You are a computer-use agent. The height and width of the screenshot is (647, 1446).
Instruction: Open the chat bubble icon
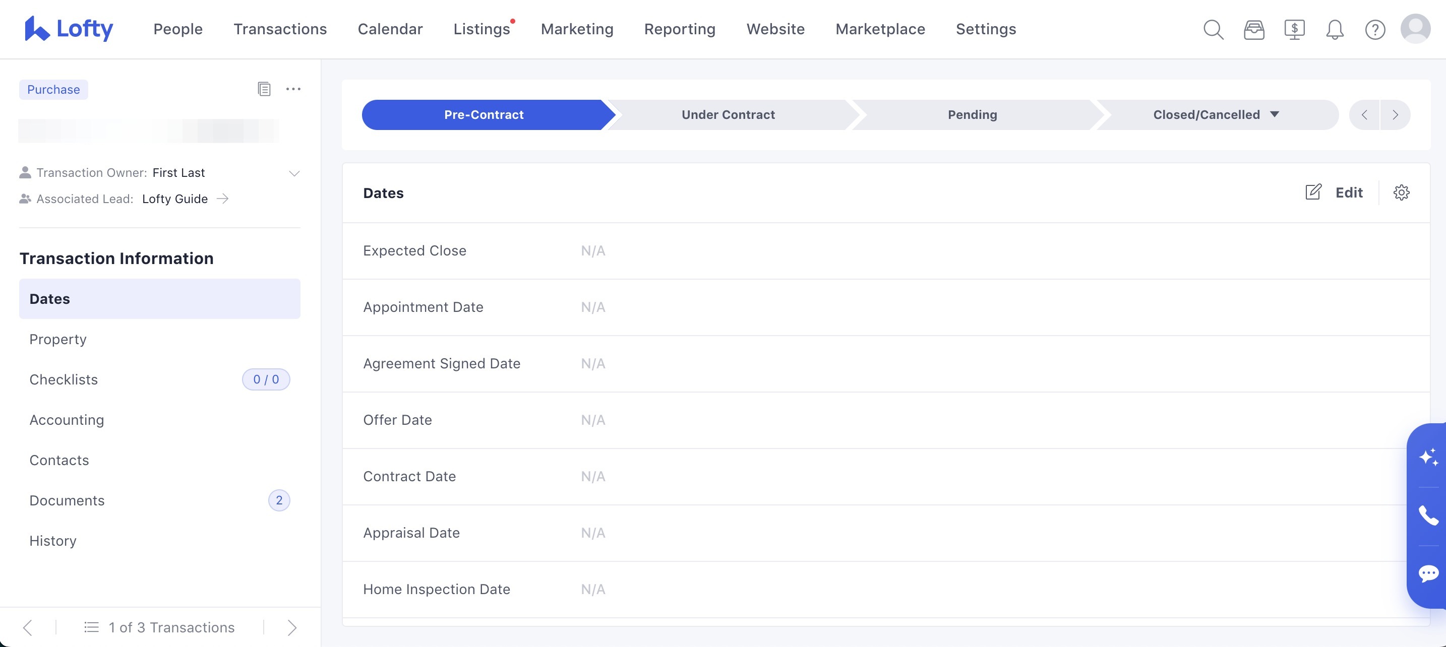(1428, 573)
